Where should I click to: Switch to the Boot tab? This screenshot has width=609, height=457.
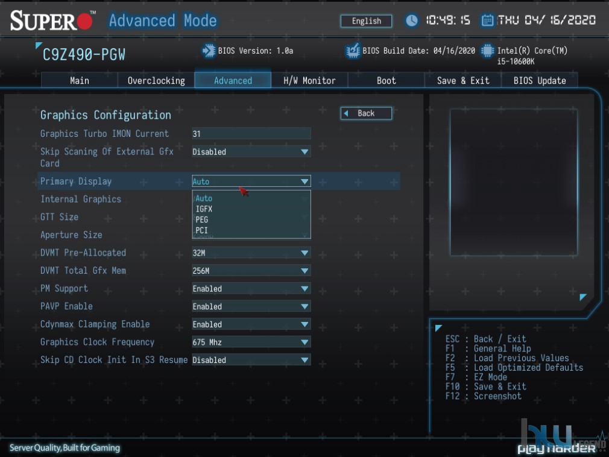(x=386, y=80)
